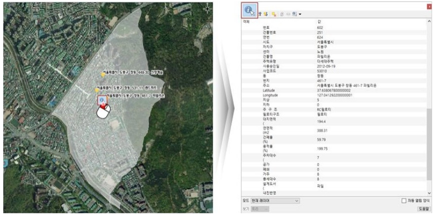Select the 사업코드 attribute row

click(x=334, y=71)
